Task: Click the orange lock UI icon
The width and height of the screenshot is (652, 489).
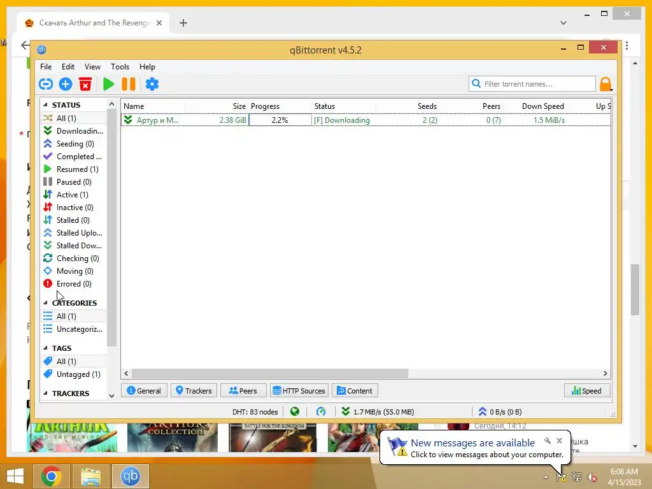Action: click(x=606, y=84)
